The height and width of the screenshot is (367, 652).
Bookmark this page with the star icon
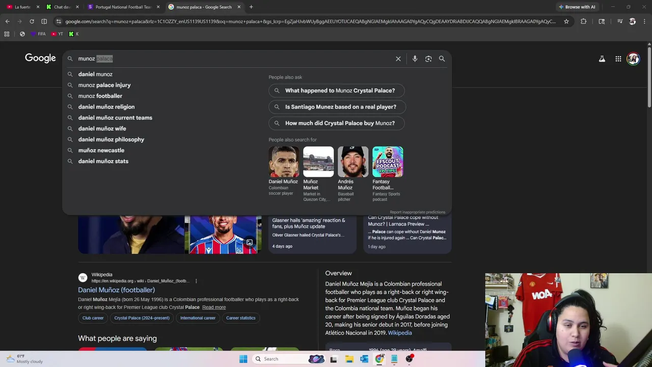click(566, 21)
